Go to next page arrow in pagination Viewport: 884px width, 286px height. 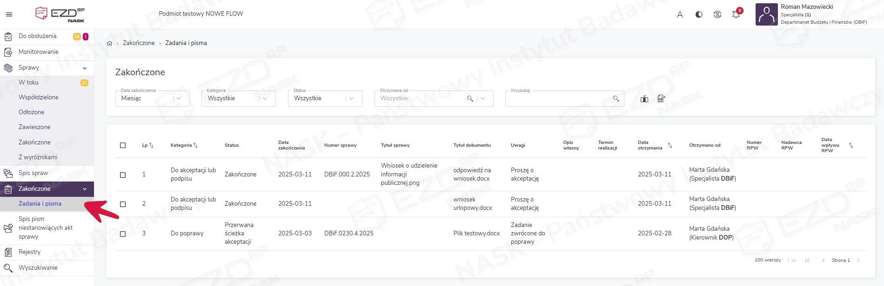[x=858, y=260]
